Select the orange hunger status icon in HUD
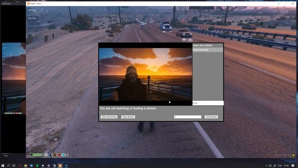This screenshot has height=168, width=298. [x=55, y=155]
